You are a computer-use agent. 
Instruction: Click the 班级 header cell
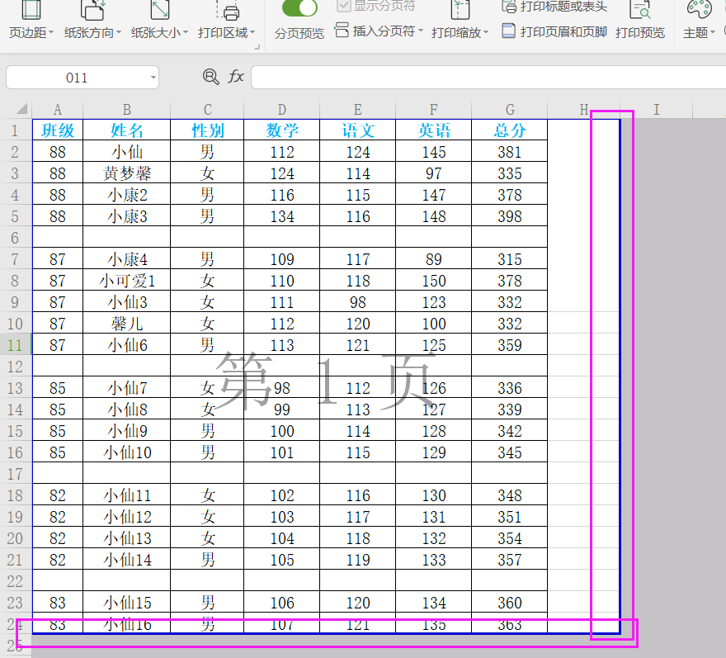(x=58, y=130)
